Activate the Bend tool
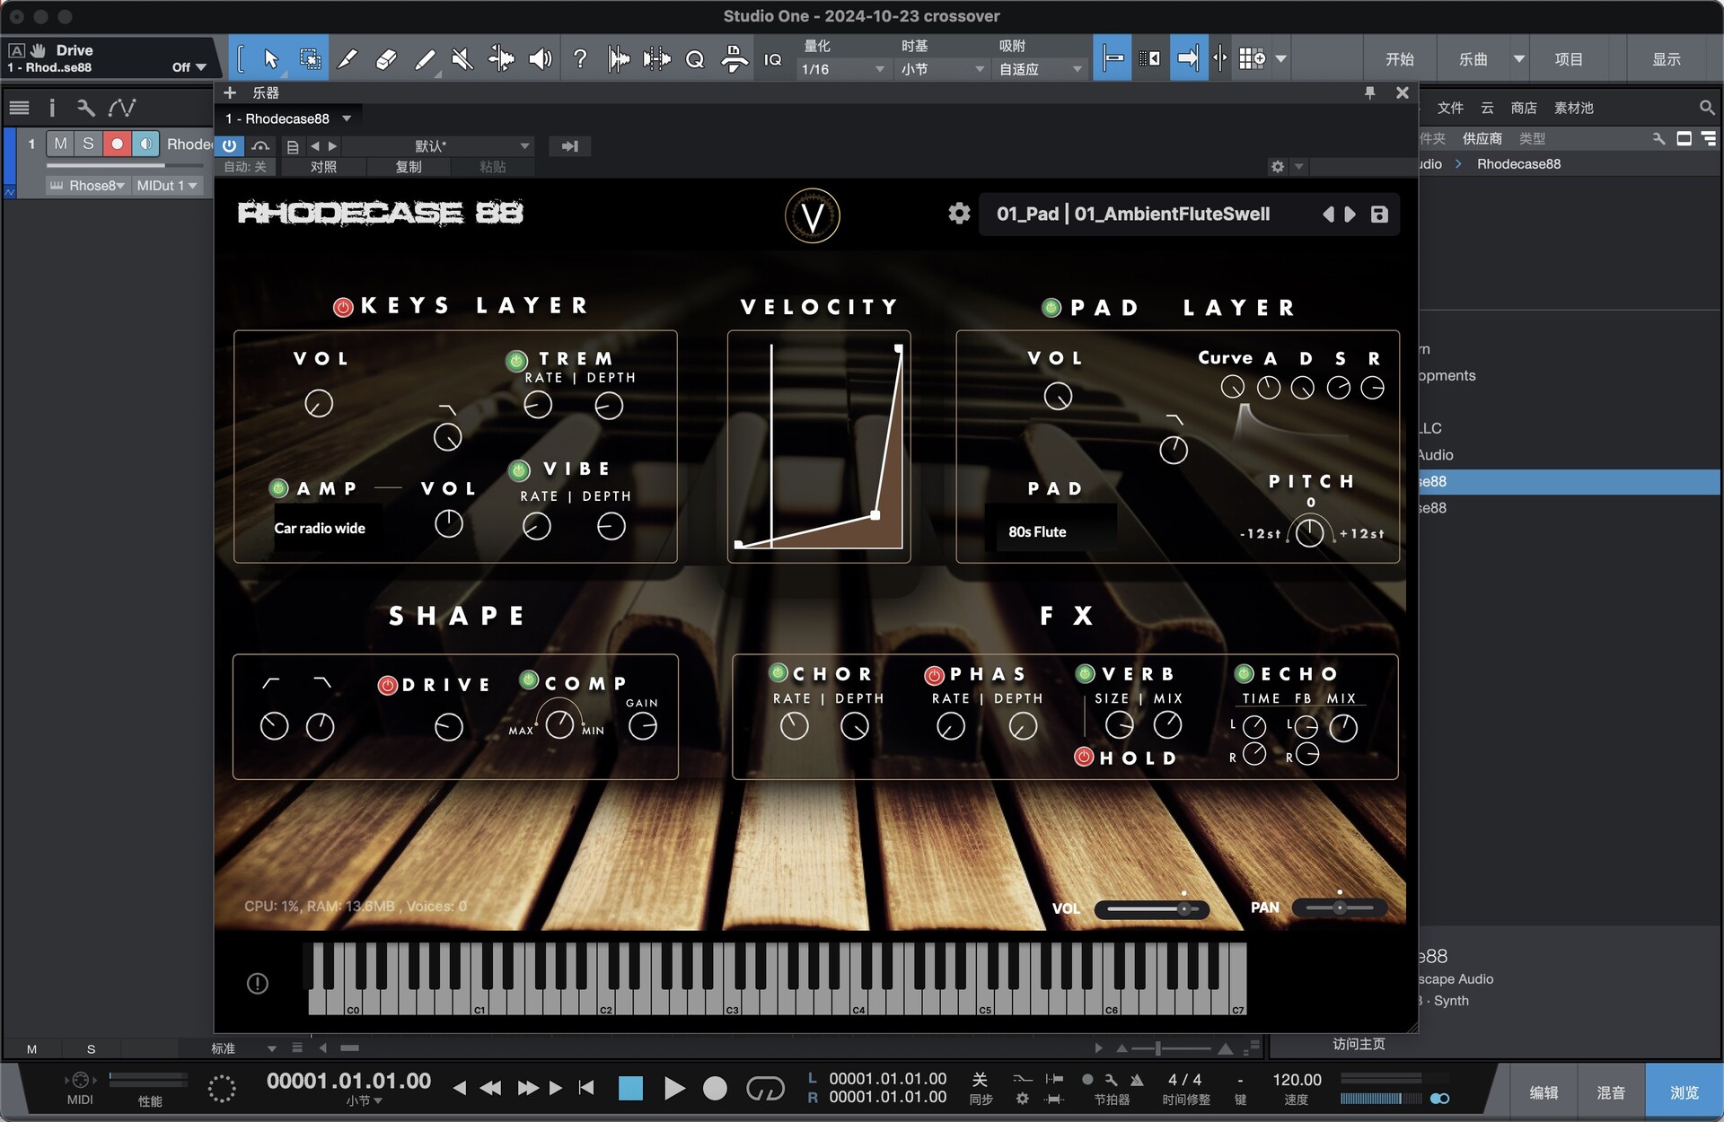Image resolution: width=1724 pixels, height=1122 pixels. pos(501,59)
